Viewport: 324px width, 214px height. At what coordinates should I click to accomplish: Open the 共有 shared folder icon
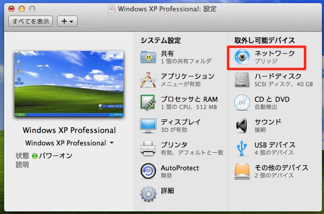pos(148,57)
